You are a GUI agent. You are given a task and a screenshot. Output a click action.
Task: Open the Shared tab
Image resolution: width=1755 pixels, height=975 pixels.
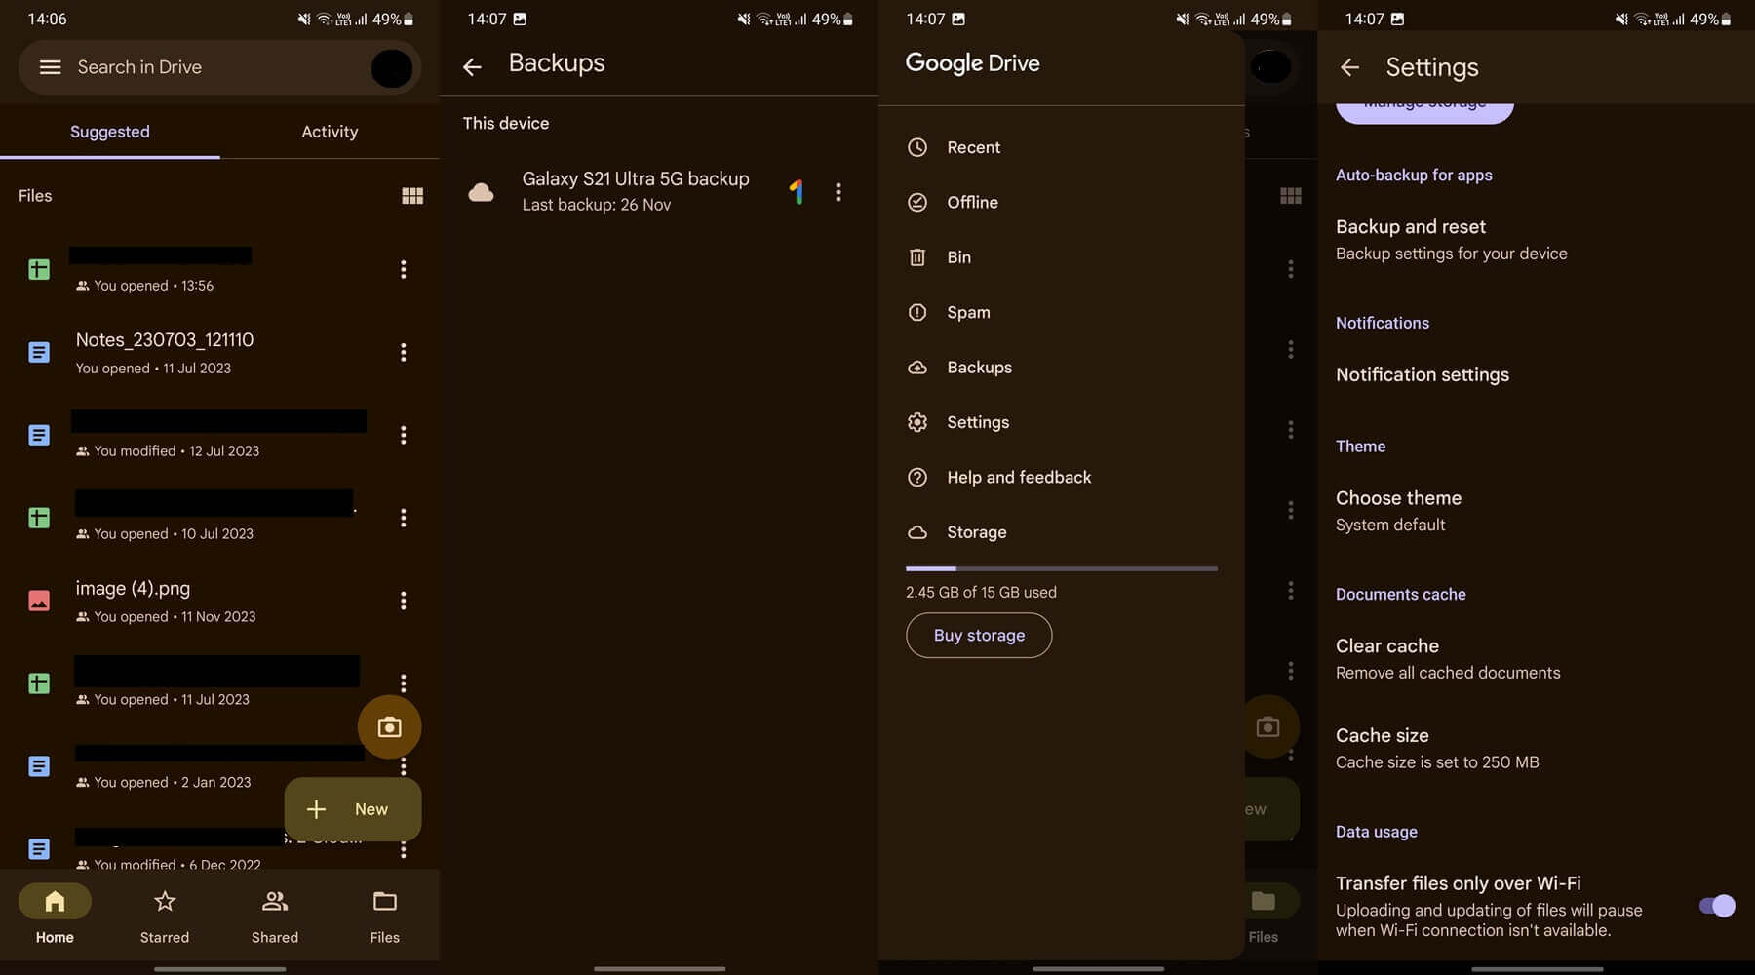point(275,915)
